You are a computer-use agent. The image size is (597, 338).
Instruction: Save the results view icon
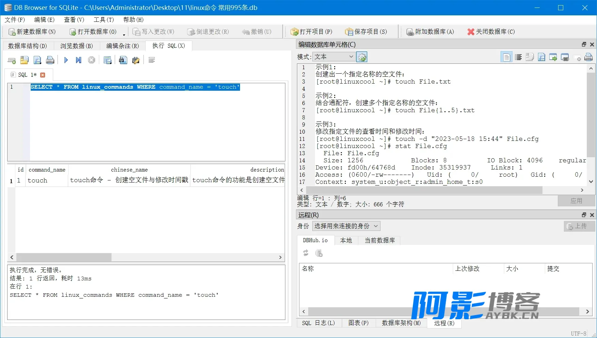[108, 60]
